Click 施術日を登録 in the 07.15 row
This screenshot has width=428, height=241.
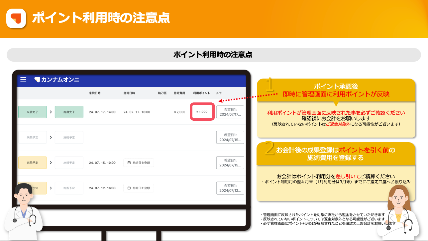point(139,163)
